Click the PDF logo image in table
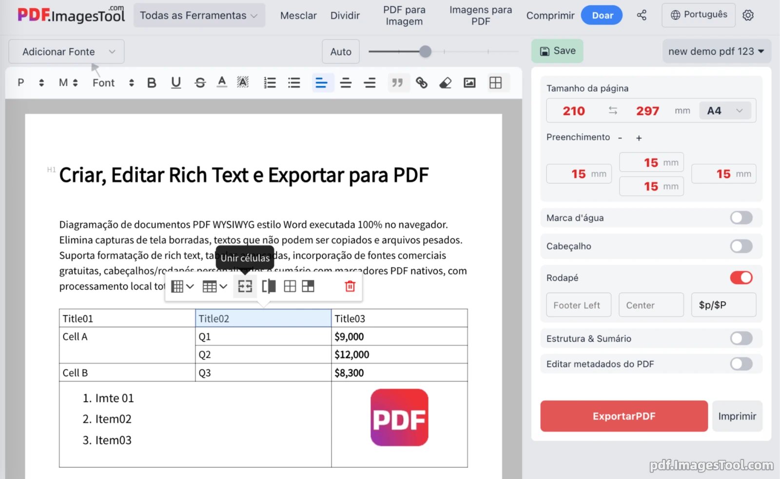780x479 pixels. click(399, 418)
